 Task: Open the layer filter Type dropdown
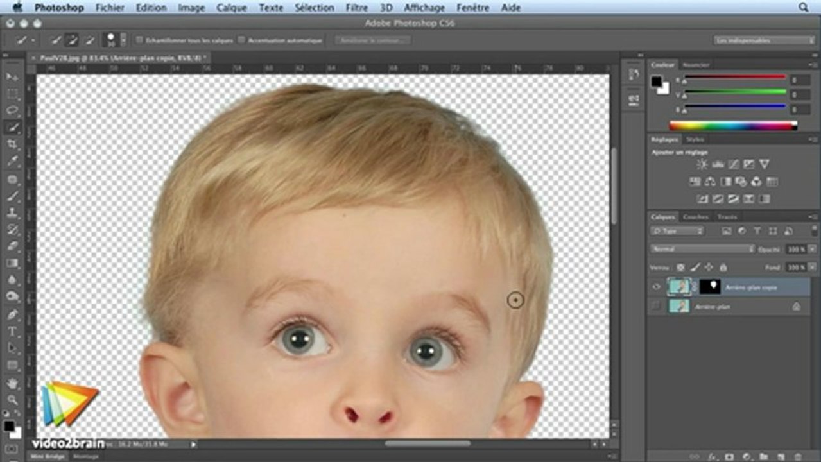[677, 231]
